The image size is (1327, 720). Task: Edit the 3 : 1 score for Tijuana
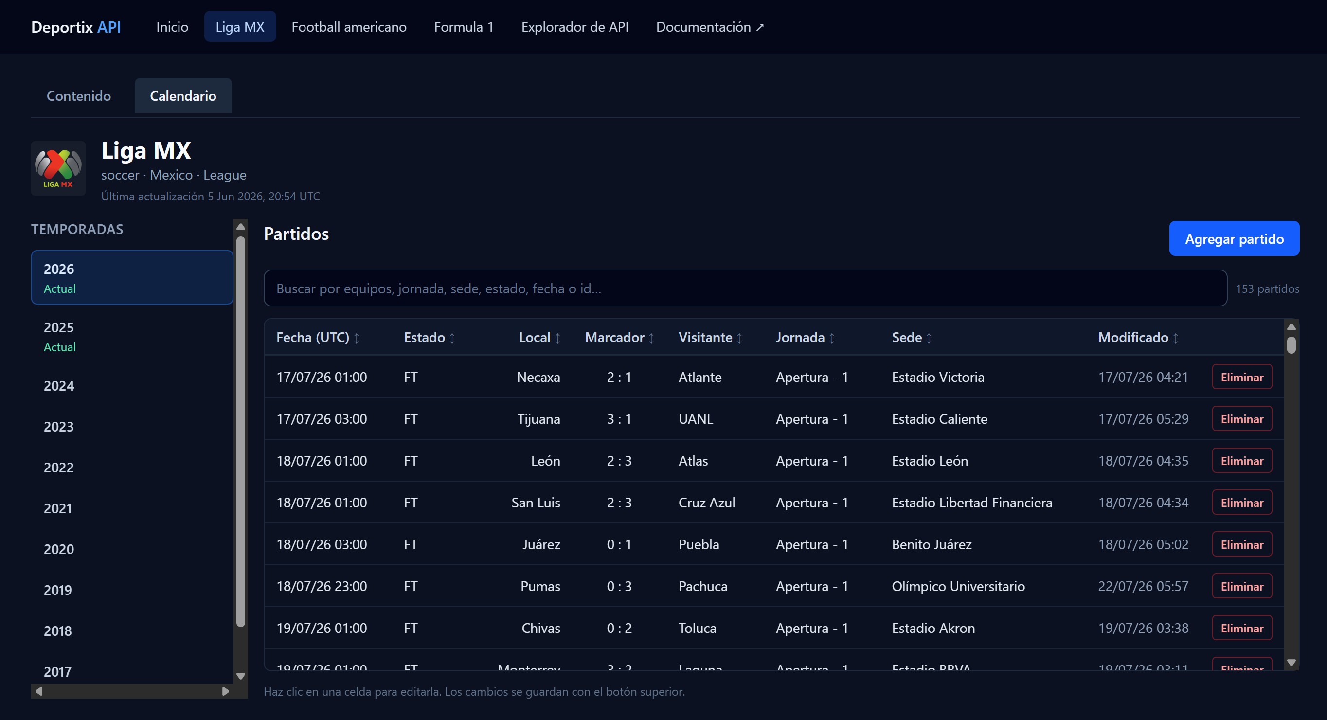(x=619, y=419)
